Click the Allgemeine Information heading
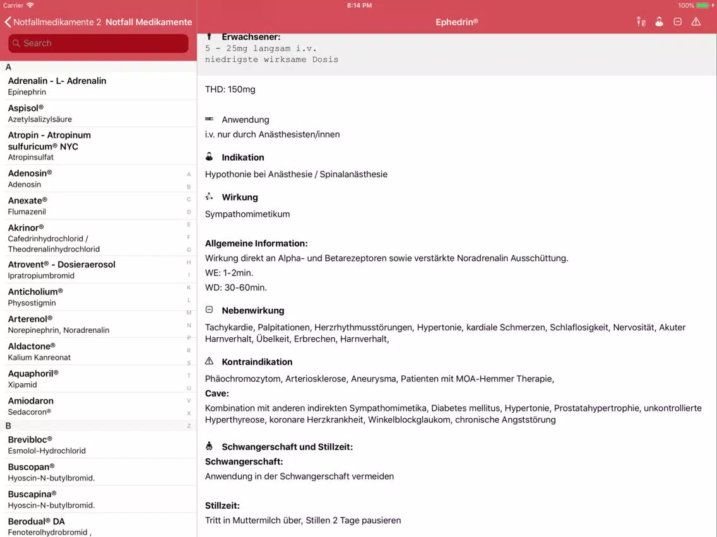Screen dimensions: 717x537 coord(256,243)
